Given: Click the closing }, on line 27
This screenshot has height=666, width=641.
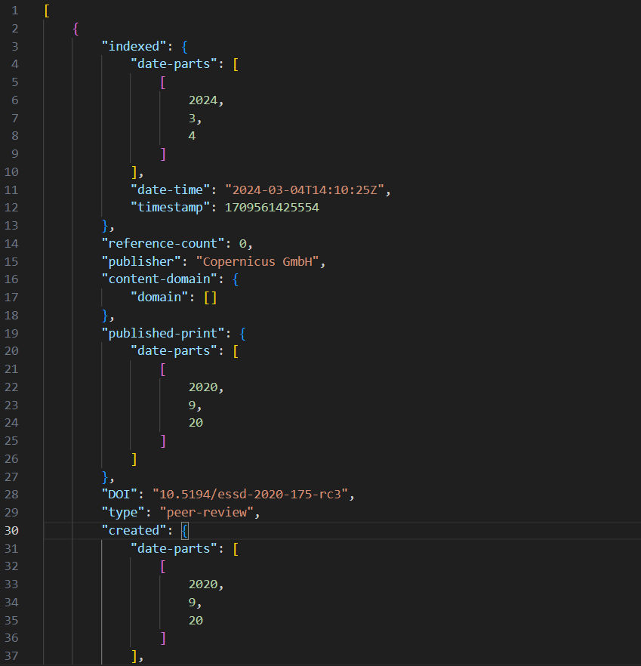Looking at the screenshot, I should pyautogui.click(x=108, y=477).
